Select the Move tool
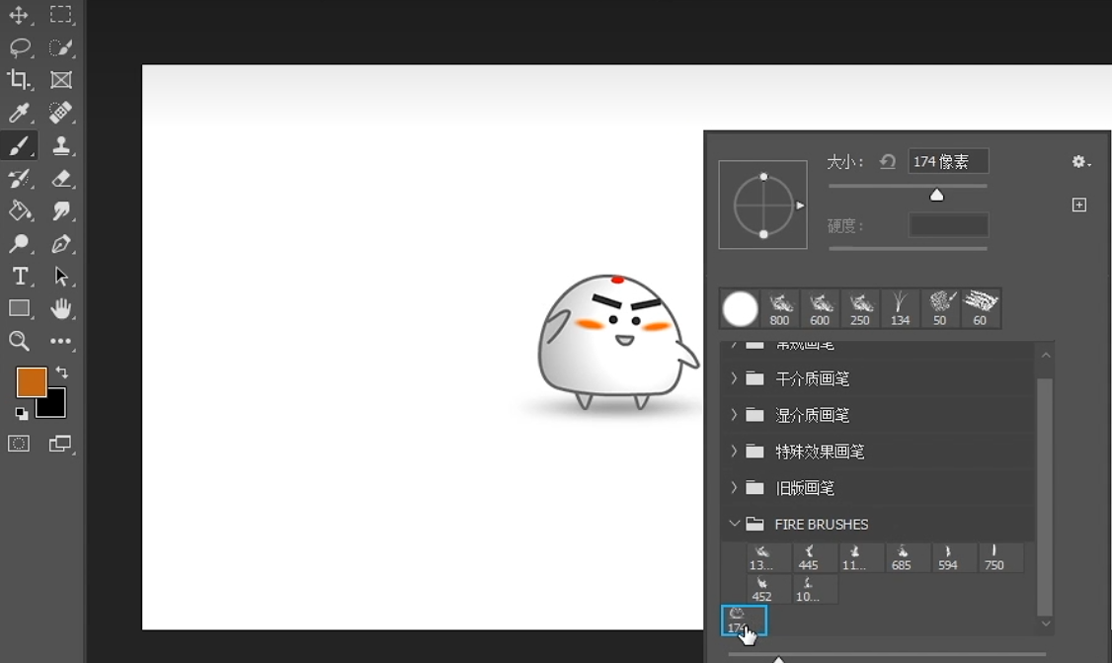The image size is (1112, 663). (19, 14)
